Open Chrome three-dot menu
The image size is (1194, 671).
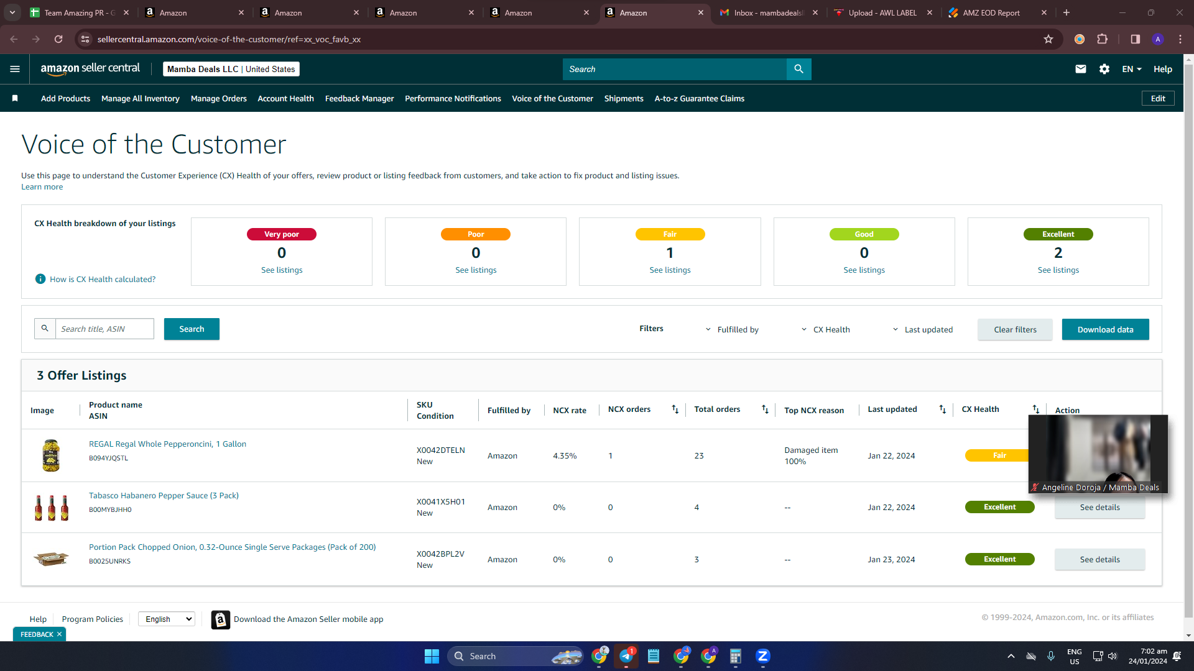(x=1180, y=39)
